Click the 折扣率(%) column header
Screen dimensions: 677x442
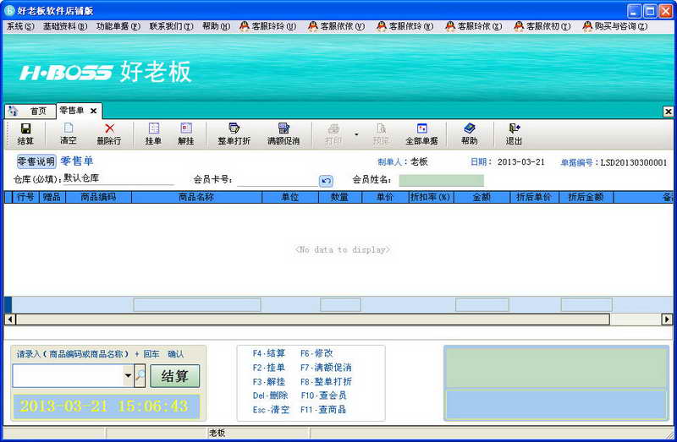coord(431,197)
